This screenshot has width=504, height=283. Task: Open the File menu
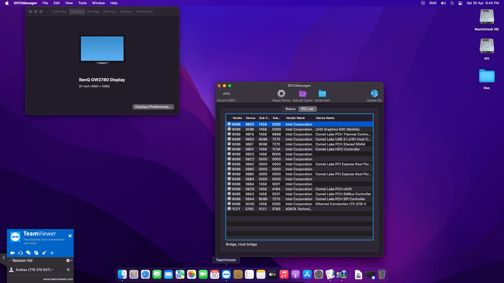[x=45, y=3]
